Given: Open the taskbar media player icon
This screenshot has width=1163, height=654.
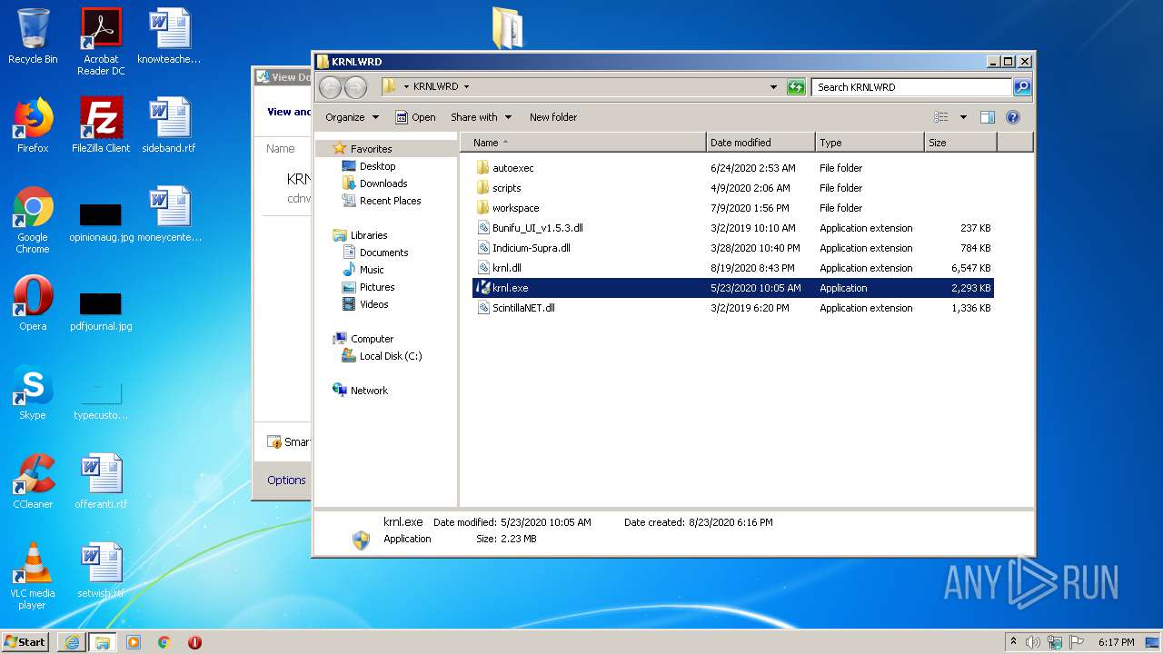Looking at the screenshot, I should pos(134,642).
